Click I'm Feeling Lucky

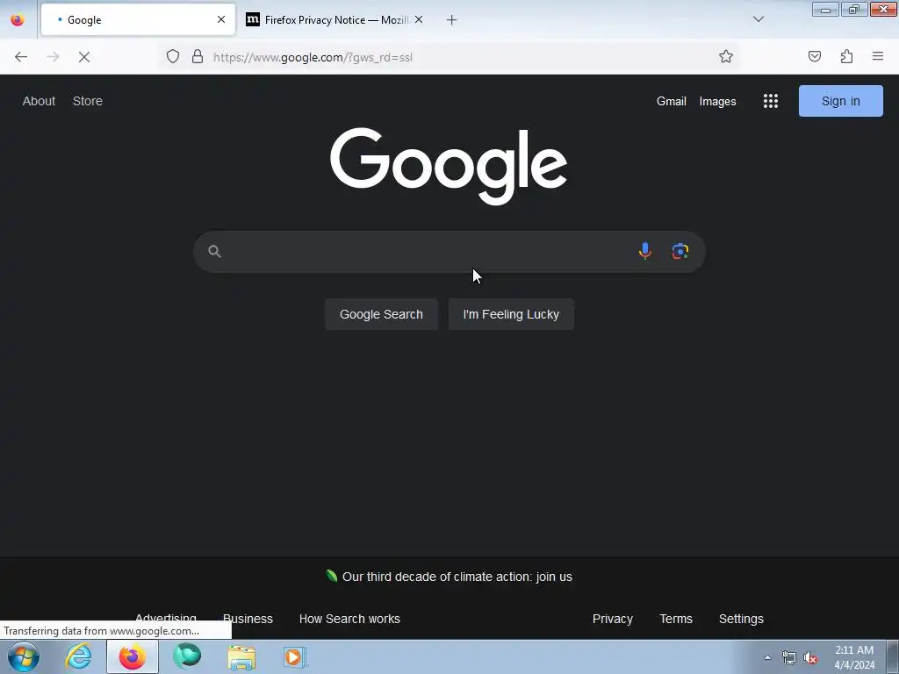[511, 314]
